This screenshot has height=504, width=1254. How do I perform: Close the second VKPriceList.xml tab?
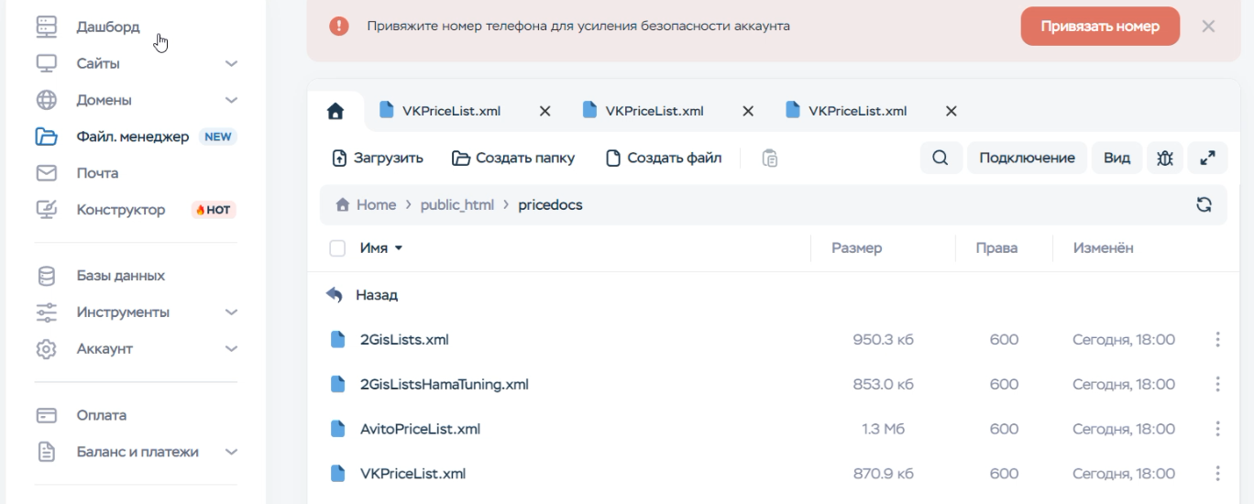pos(748,111)
